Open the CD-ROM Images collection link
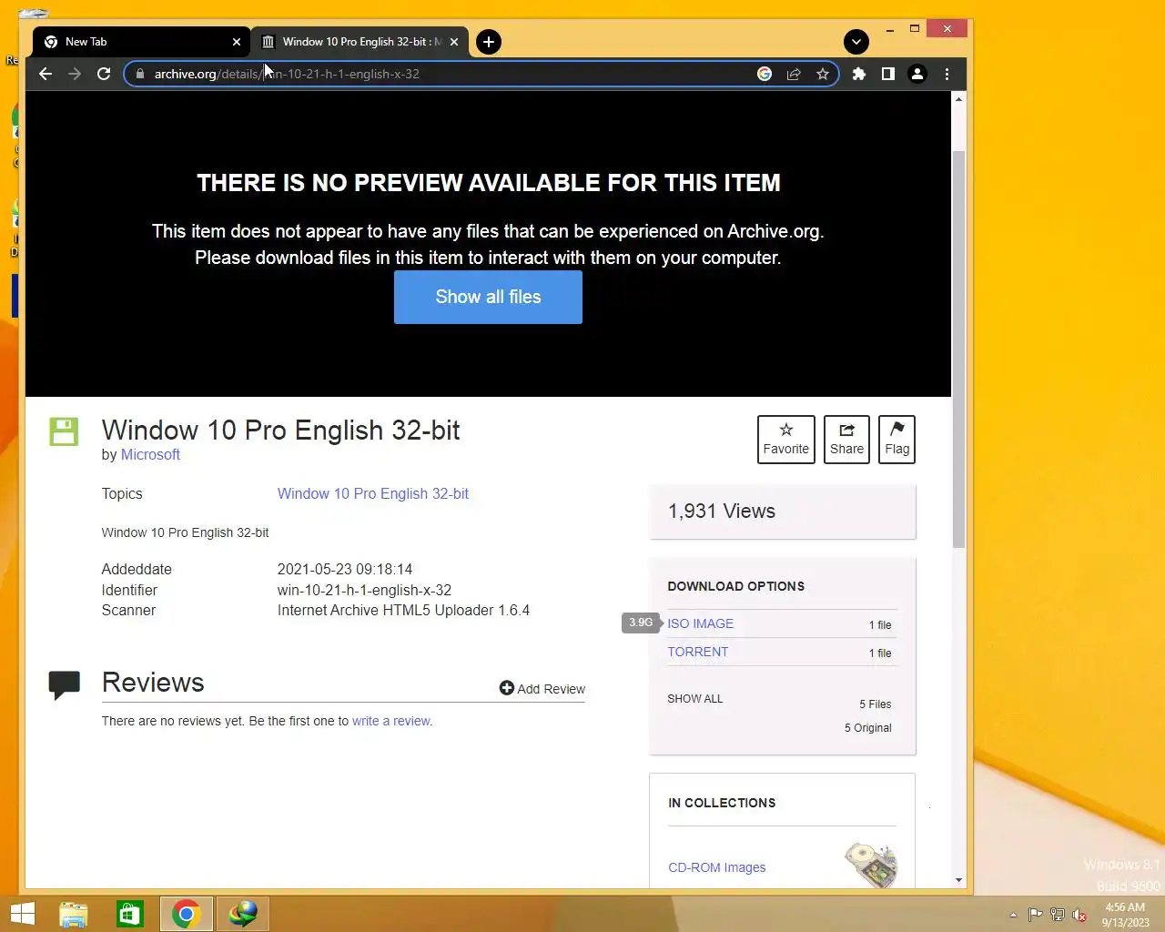1165x932 pixels. 717,867
